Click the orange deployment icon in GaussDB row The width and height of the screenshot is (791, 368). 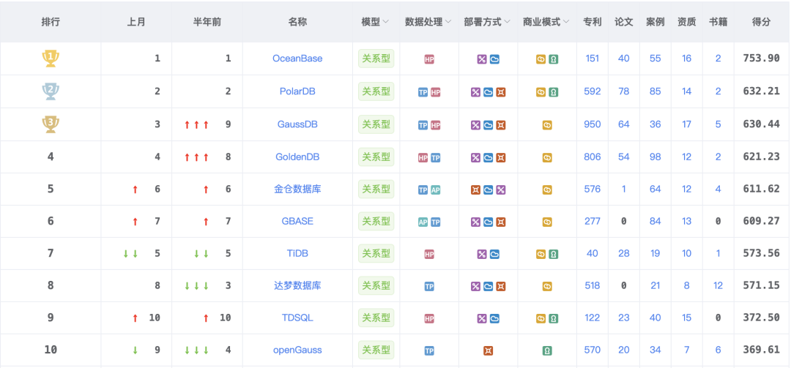[500, 125]
